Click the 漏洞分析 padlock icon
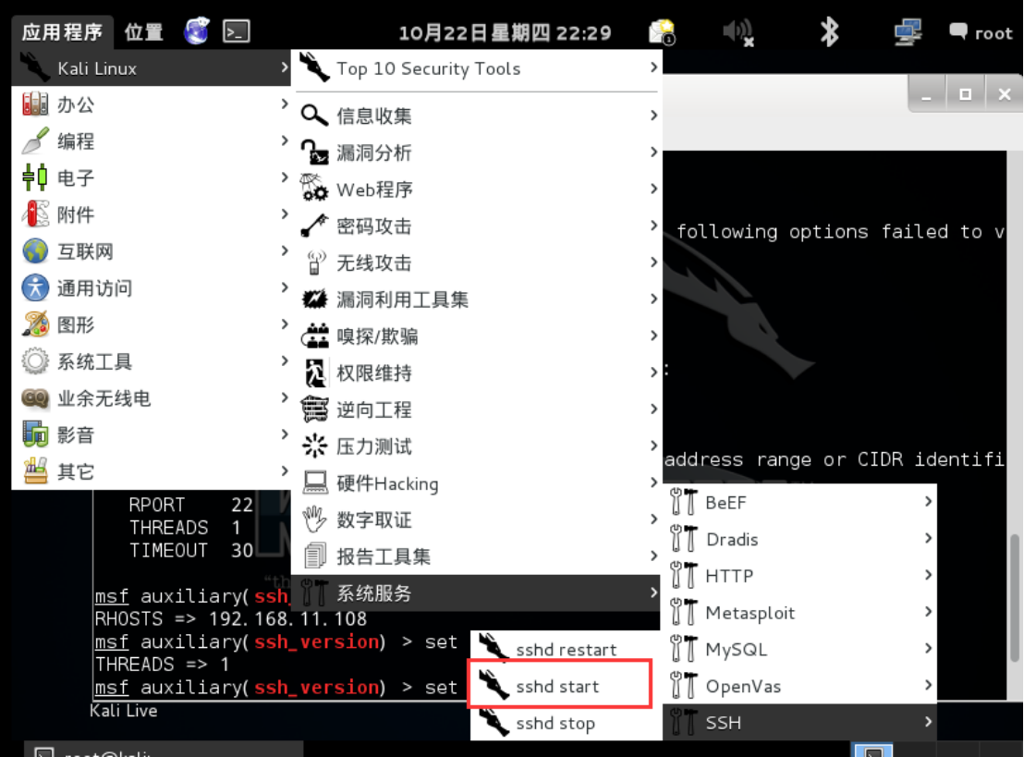Viewport: 1024px width, 757px height. click(314, 153)
